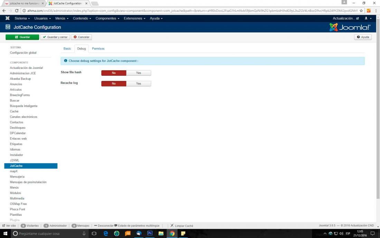The width and height of the screenshot is (380, 238).
Task: Expand the Extensiones dropdown menu
Action: pyautogui.click(x=134, y=18)
